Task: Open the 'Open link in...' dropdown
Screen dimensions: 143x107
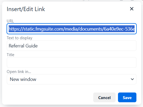Action: coord(72,79)
